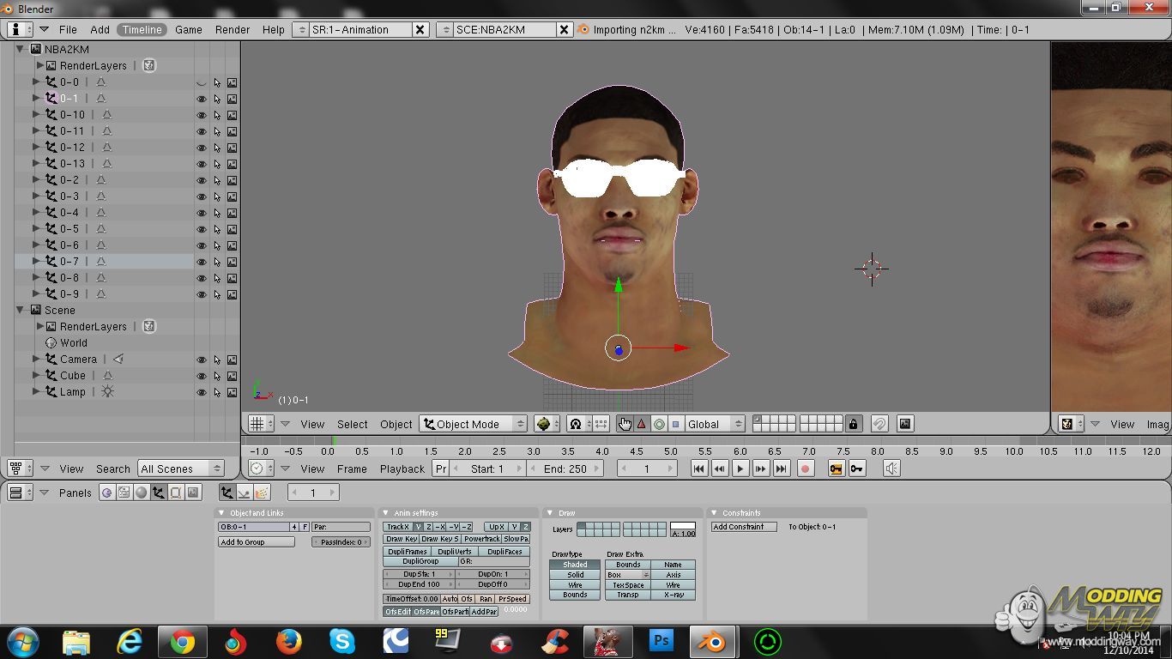The image size is (1172, 659).
Task: Click the timeline audio speaker icon
Action: pos(891,469)
